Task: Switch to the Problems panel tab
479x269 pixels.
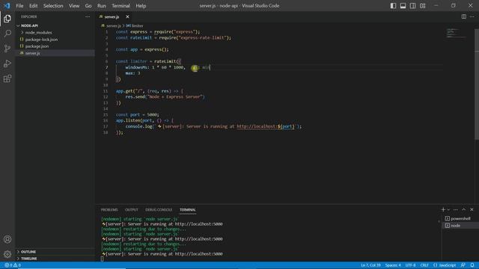Action: (109, 210)
